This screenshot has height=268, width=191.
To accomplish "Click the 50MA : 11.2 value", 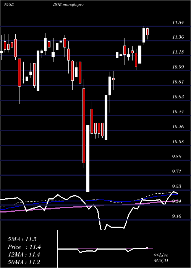I will [24, 262].
